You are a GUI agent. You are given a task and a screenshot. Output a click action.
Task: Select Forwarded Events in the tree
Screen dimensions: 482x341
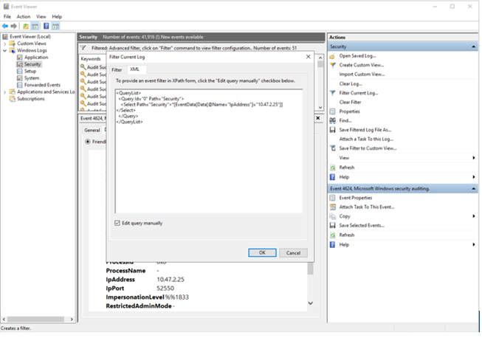(x=42, y=85)
